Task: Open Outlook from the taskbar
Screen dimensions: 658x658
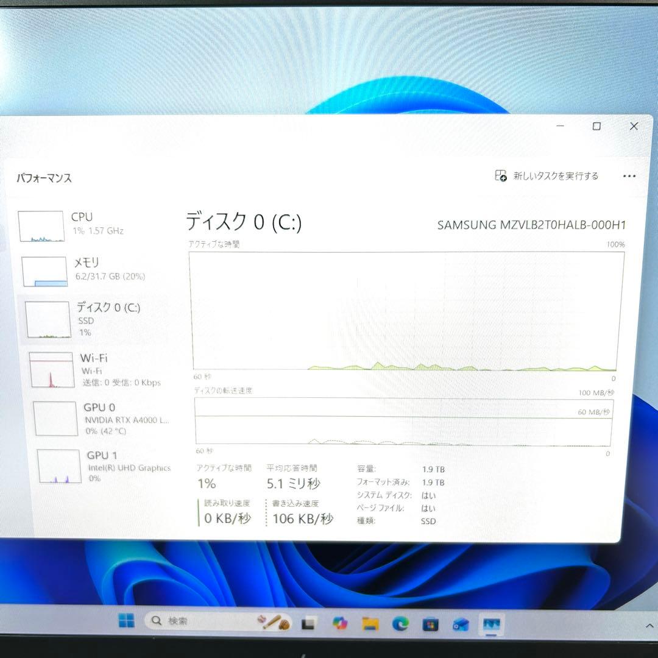Action: (459, 621)
